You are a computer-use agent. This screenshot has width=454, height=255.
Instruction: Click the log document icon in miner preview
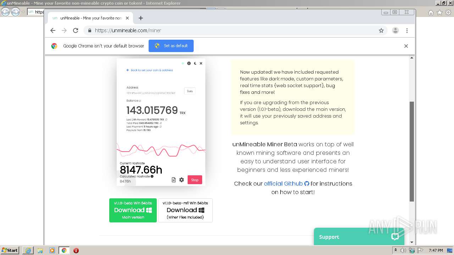(174, 180)
